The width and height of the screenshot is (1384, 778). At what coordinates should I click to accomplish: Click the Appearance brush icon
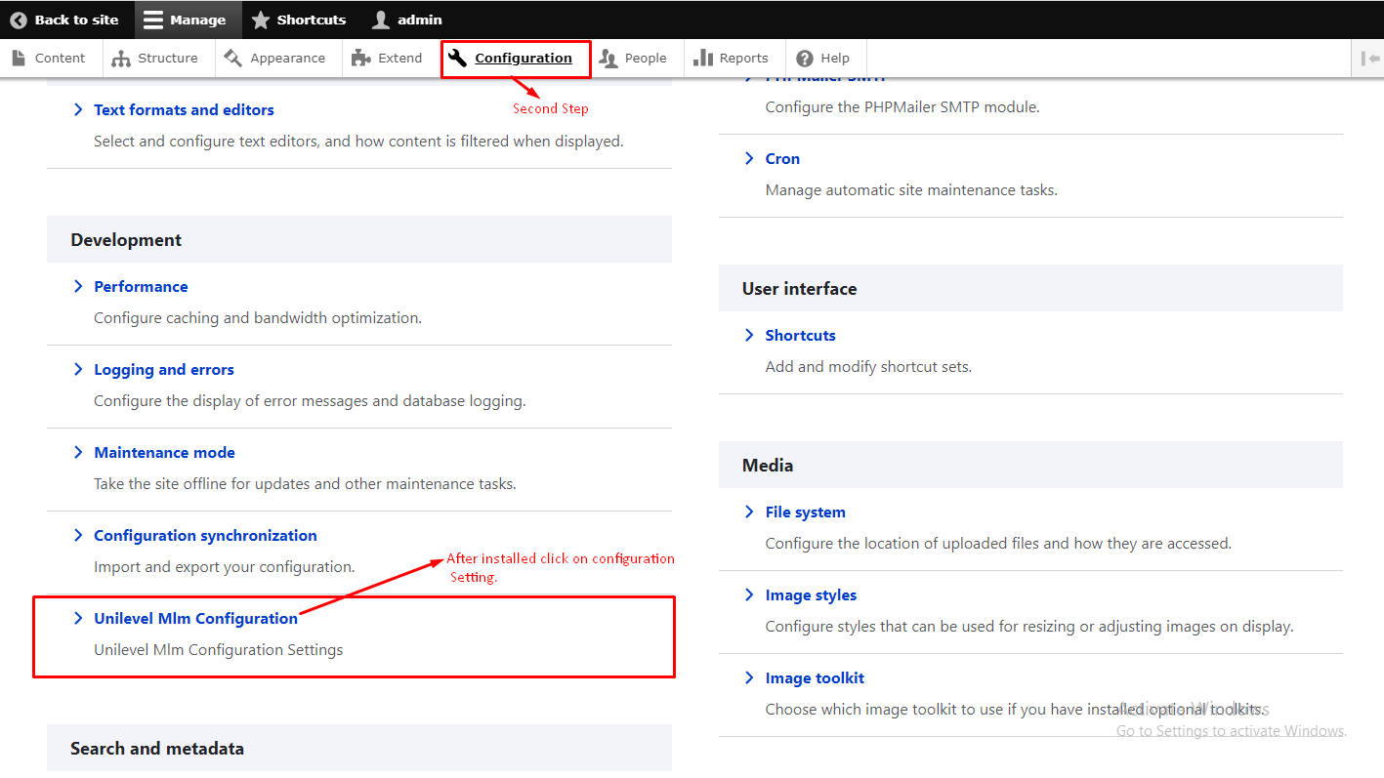232,59
